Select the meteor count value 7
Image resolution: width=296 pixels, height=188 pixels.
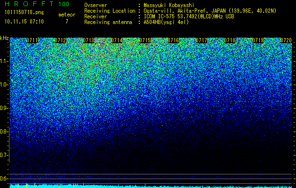click(67, 22)
